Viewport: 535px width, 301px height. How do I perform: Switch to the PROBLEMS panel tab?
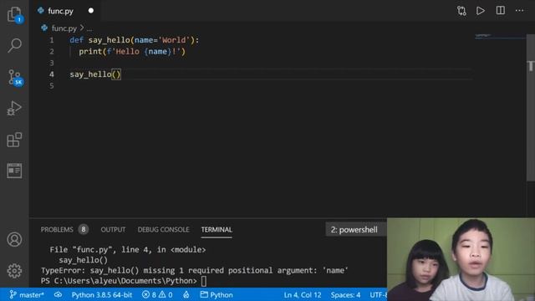tap(57, 230)
